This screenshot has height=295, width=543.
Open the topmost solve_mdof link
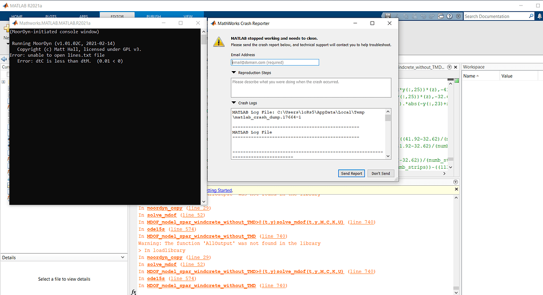pyautogui.click(x=162, y=215)
